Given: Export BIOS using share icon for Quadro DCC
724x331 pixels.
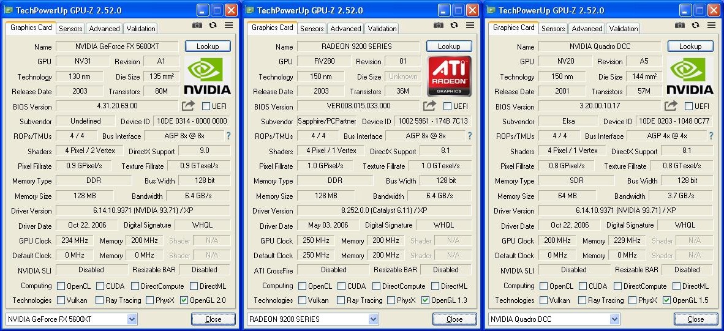Looking at the screenshot, I should 671,106.
